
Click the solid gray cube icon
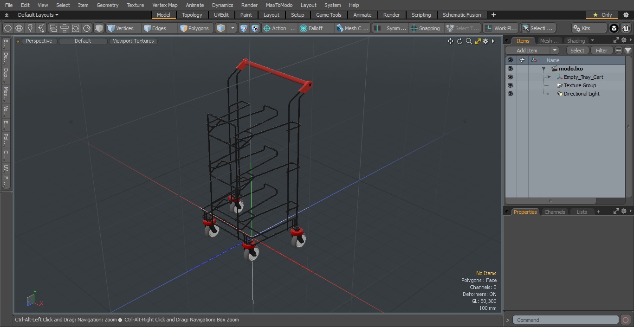click(x=99, y=28)
